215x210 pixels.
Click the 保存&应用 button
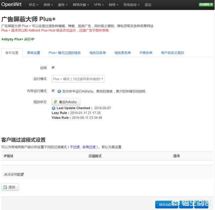(167, 205)
